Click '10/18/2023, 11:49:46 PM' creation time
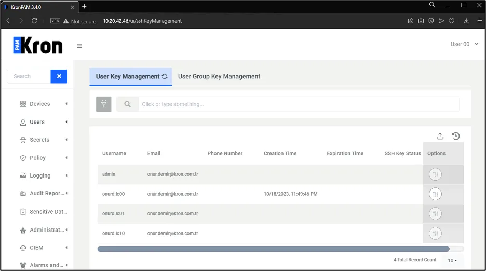The height and width of the screenshot is (271, 486). [x=291, y=194]
